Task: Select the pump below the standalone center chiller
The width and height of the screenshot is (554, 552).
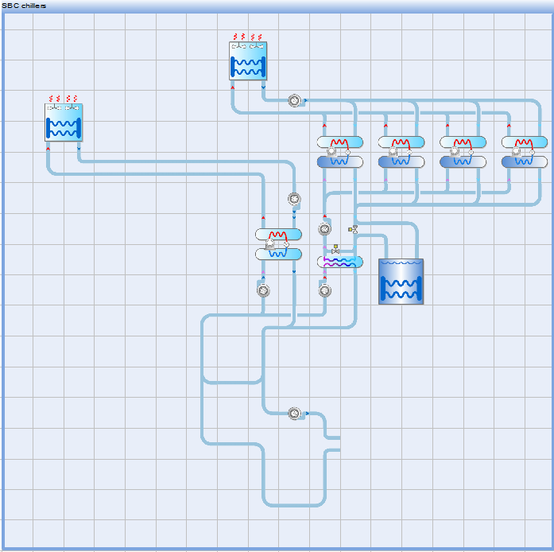Action: pos(263,290)
